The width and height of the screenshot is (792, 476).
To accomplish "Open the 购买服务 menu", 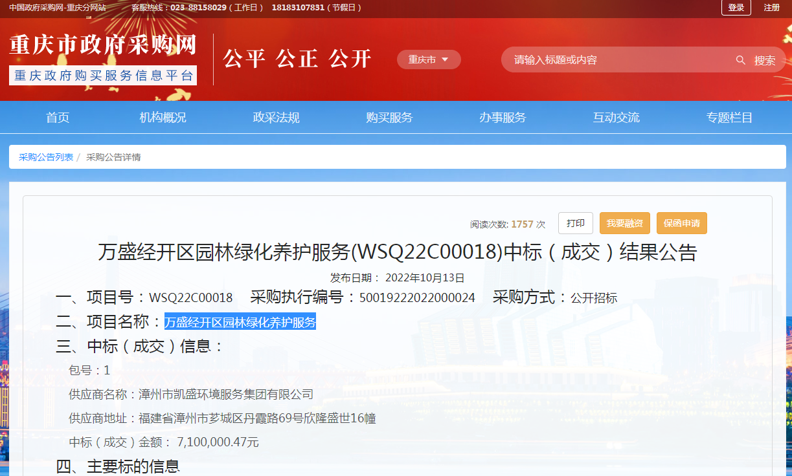I will click(x=389, y=118).
